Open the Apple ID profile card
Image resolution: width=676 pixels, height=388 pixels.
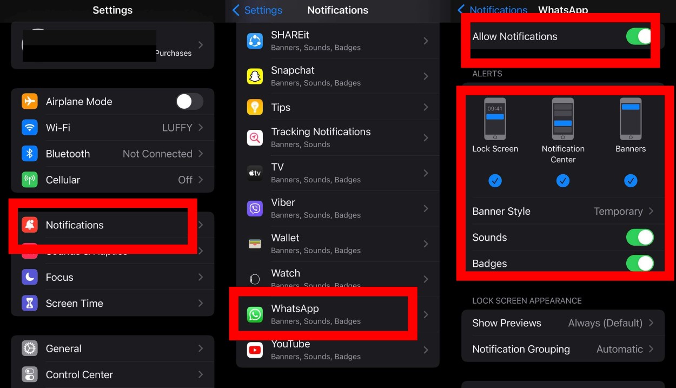(112, 45)
